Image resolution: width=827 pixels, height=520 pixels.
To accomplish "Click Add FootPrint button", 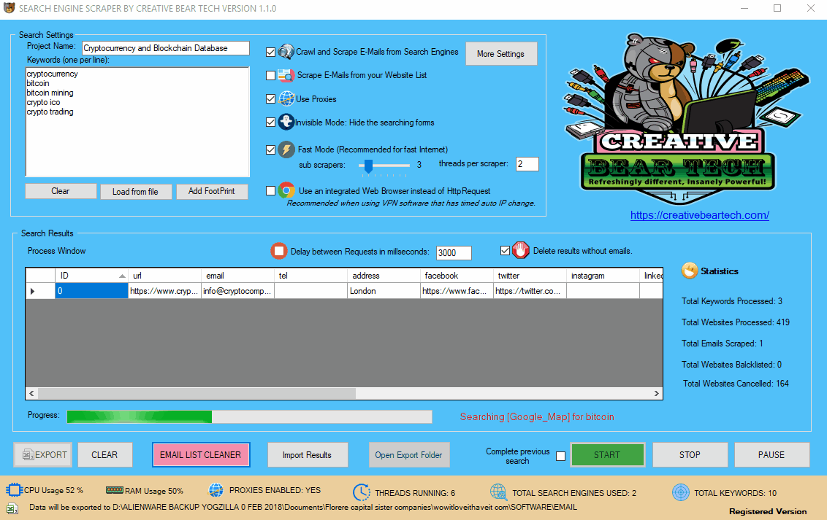I will 212,191.
